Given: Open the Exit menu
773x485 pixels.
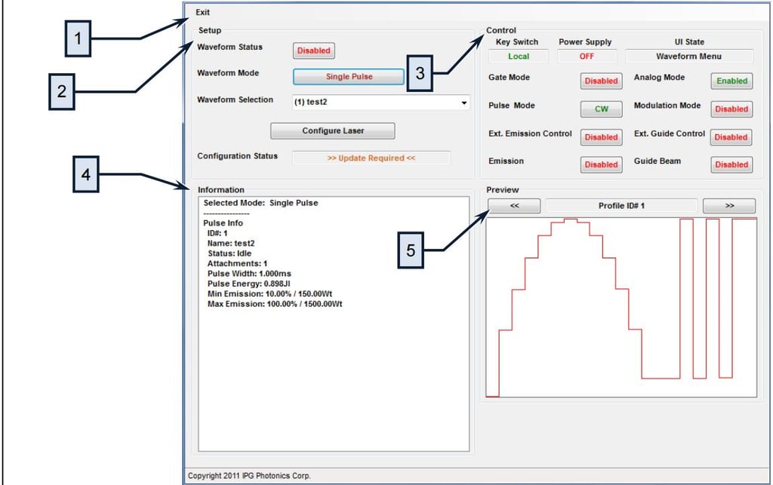Looking at the screenshot, I should (202, 12).
